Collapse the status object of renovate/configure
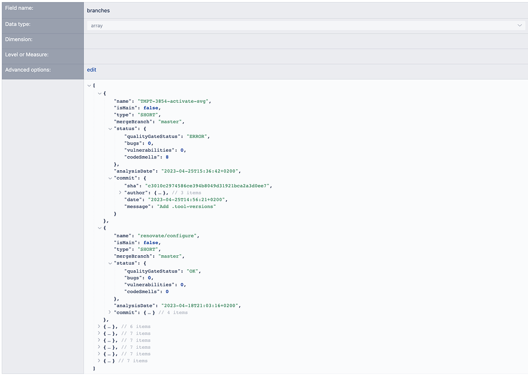The width and height of the screenshot is (528, 376). point(109,263)
